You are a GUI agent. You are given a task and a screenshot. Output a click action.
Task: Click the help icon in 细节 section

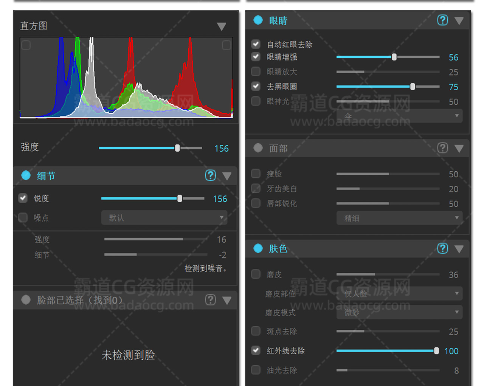(210, 175)
